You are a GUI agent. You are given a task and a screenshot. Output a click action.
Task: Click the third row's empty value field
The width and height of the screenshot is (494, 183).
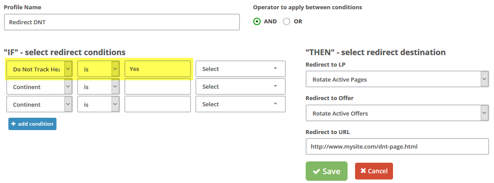pos(157,105)
